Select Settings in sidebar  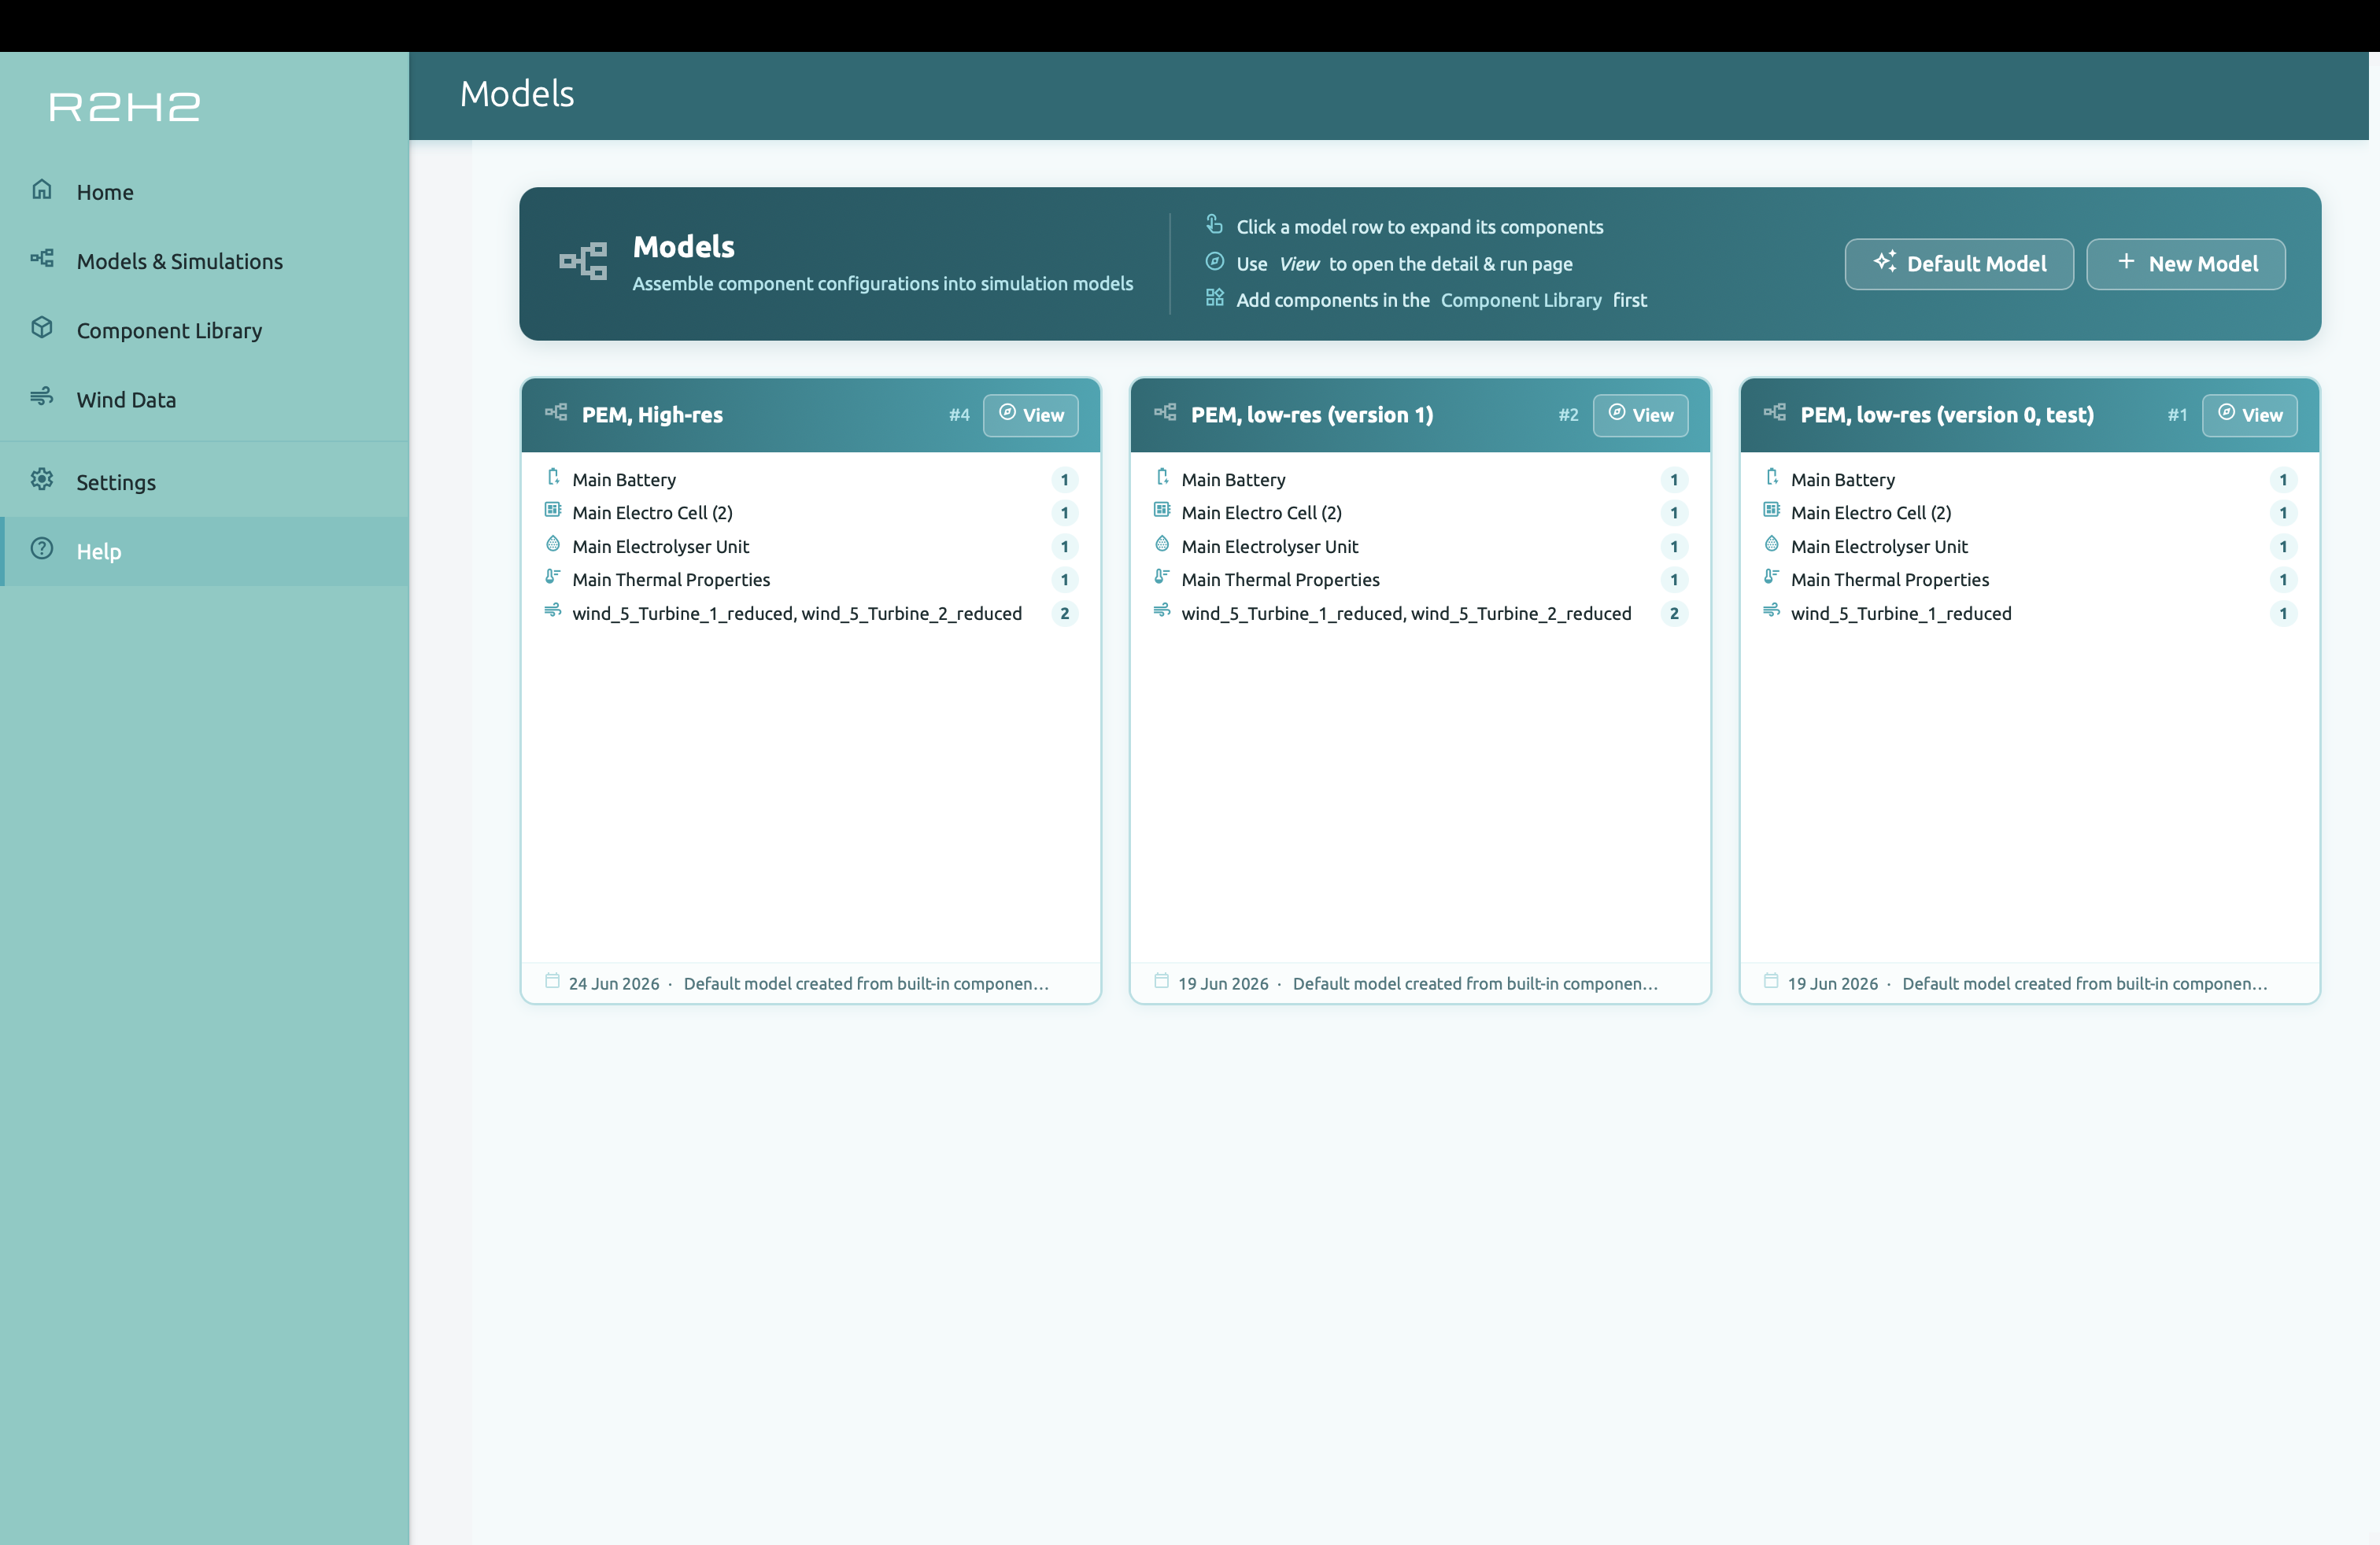point(204,483)
